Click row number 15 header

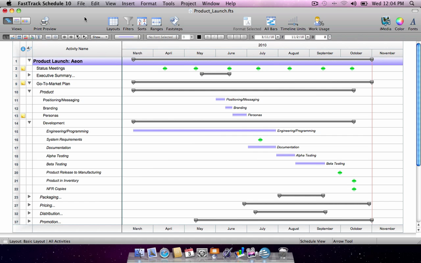(16, 131)
